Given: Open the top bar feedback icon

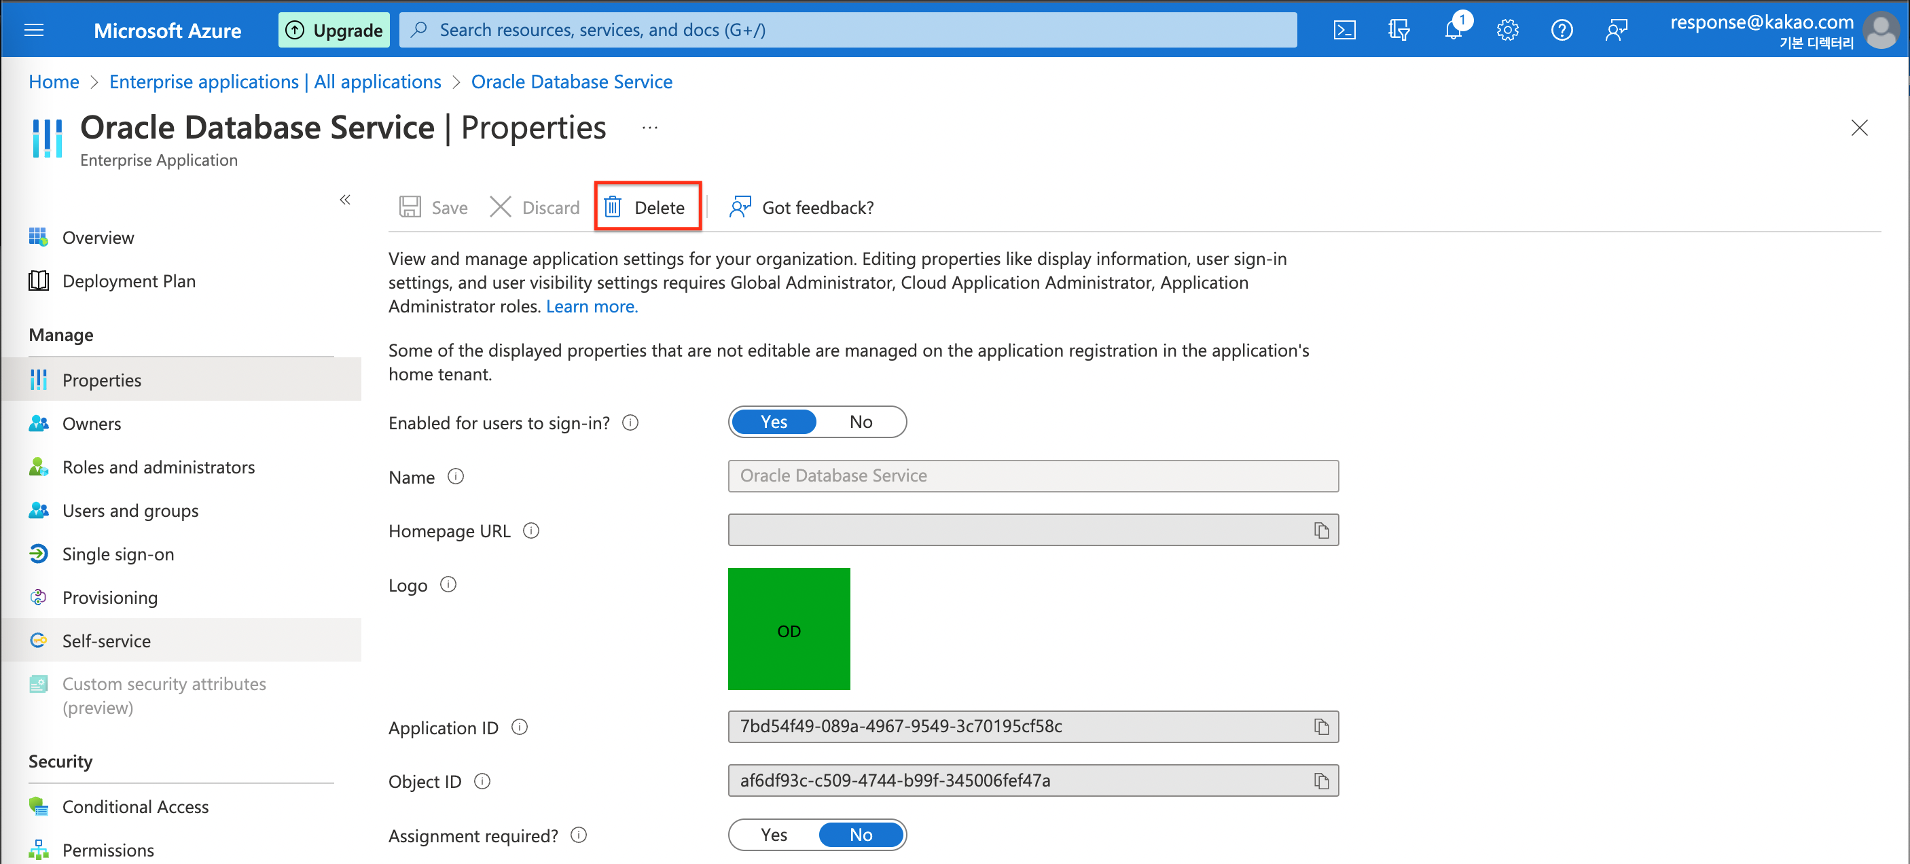Looking at the screenshot, I should 1616,30.
